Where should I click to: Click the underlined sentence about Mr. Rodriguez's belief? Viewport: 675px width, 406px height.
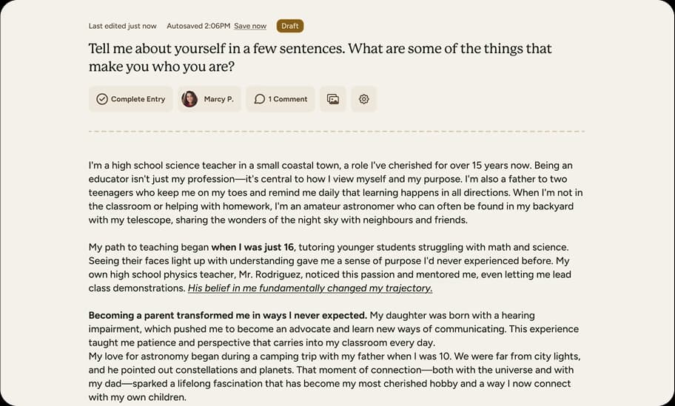pyautogui.click(x=310, y=288)
